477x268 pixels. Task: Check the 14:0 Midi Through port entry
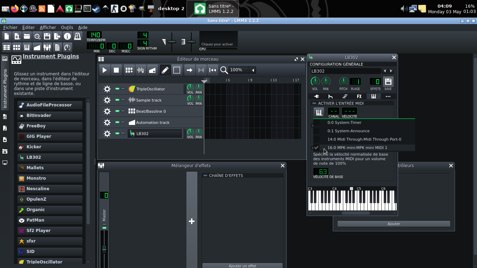364,139
